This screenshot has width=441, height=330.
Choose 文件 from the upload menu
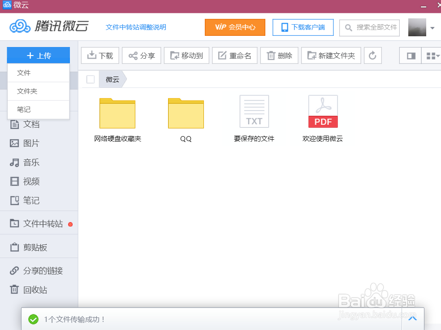pos(39,73)
